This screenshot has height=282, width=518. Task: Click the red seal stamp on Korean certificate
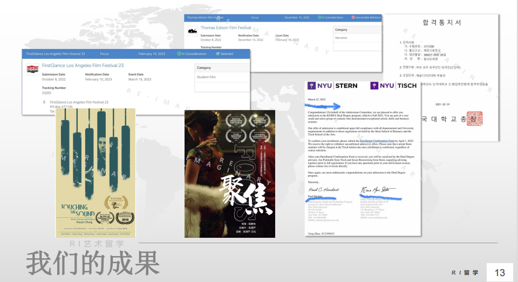point(474,118)
